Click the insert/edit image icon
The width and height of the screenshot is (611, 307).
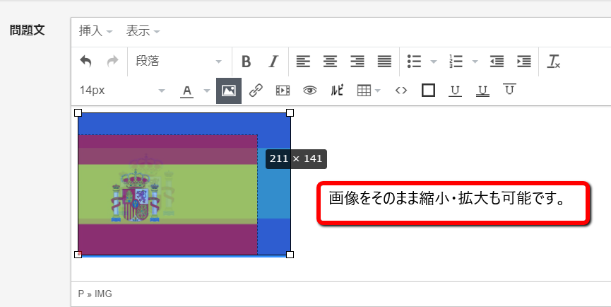(x=228, y=91)
